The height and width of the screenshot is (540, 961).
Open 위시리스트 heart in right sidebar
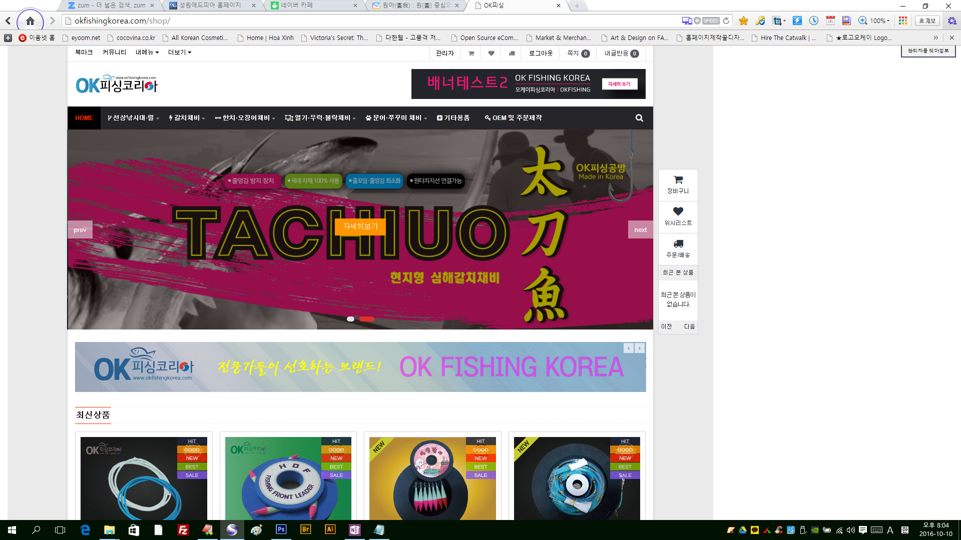coord(678,216)
